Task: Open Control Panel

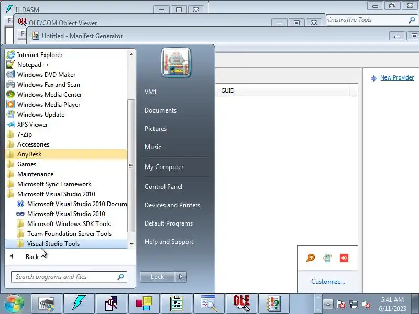Action: [x=163, y=187]
